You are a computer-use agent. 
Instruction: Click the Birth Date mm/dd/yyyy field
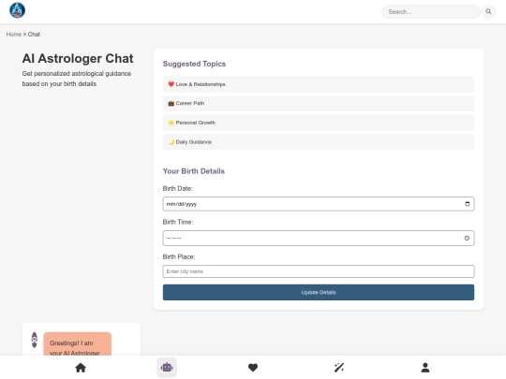coord(319,204)
